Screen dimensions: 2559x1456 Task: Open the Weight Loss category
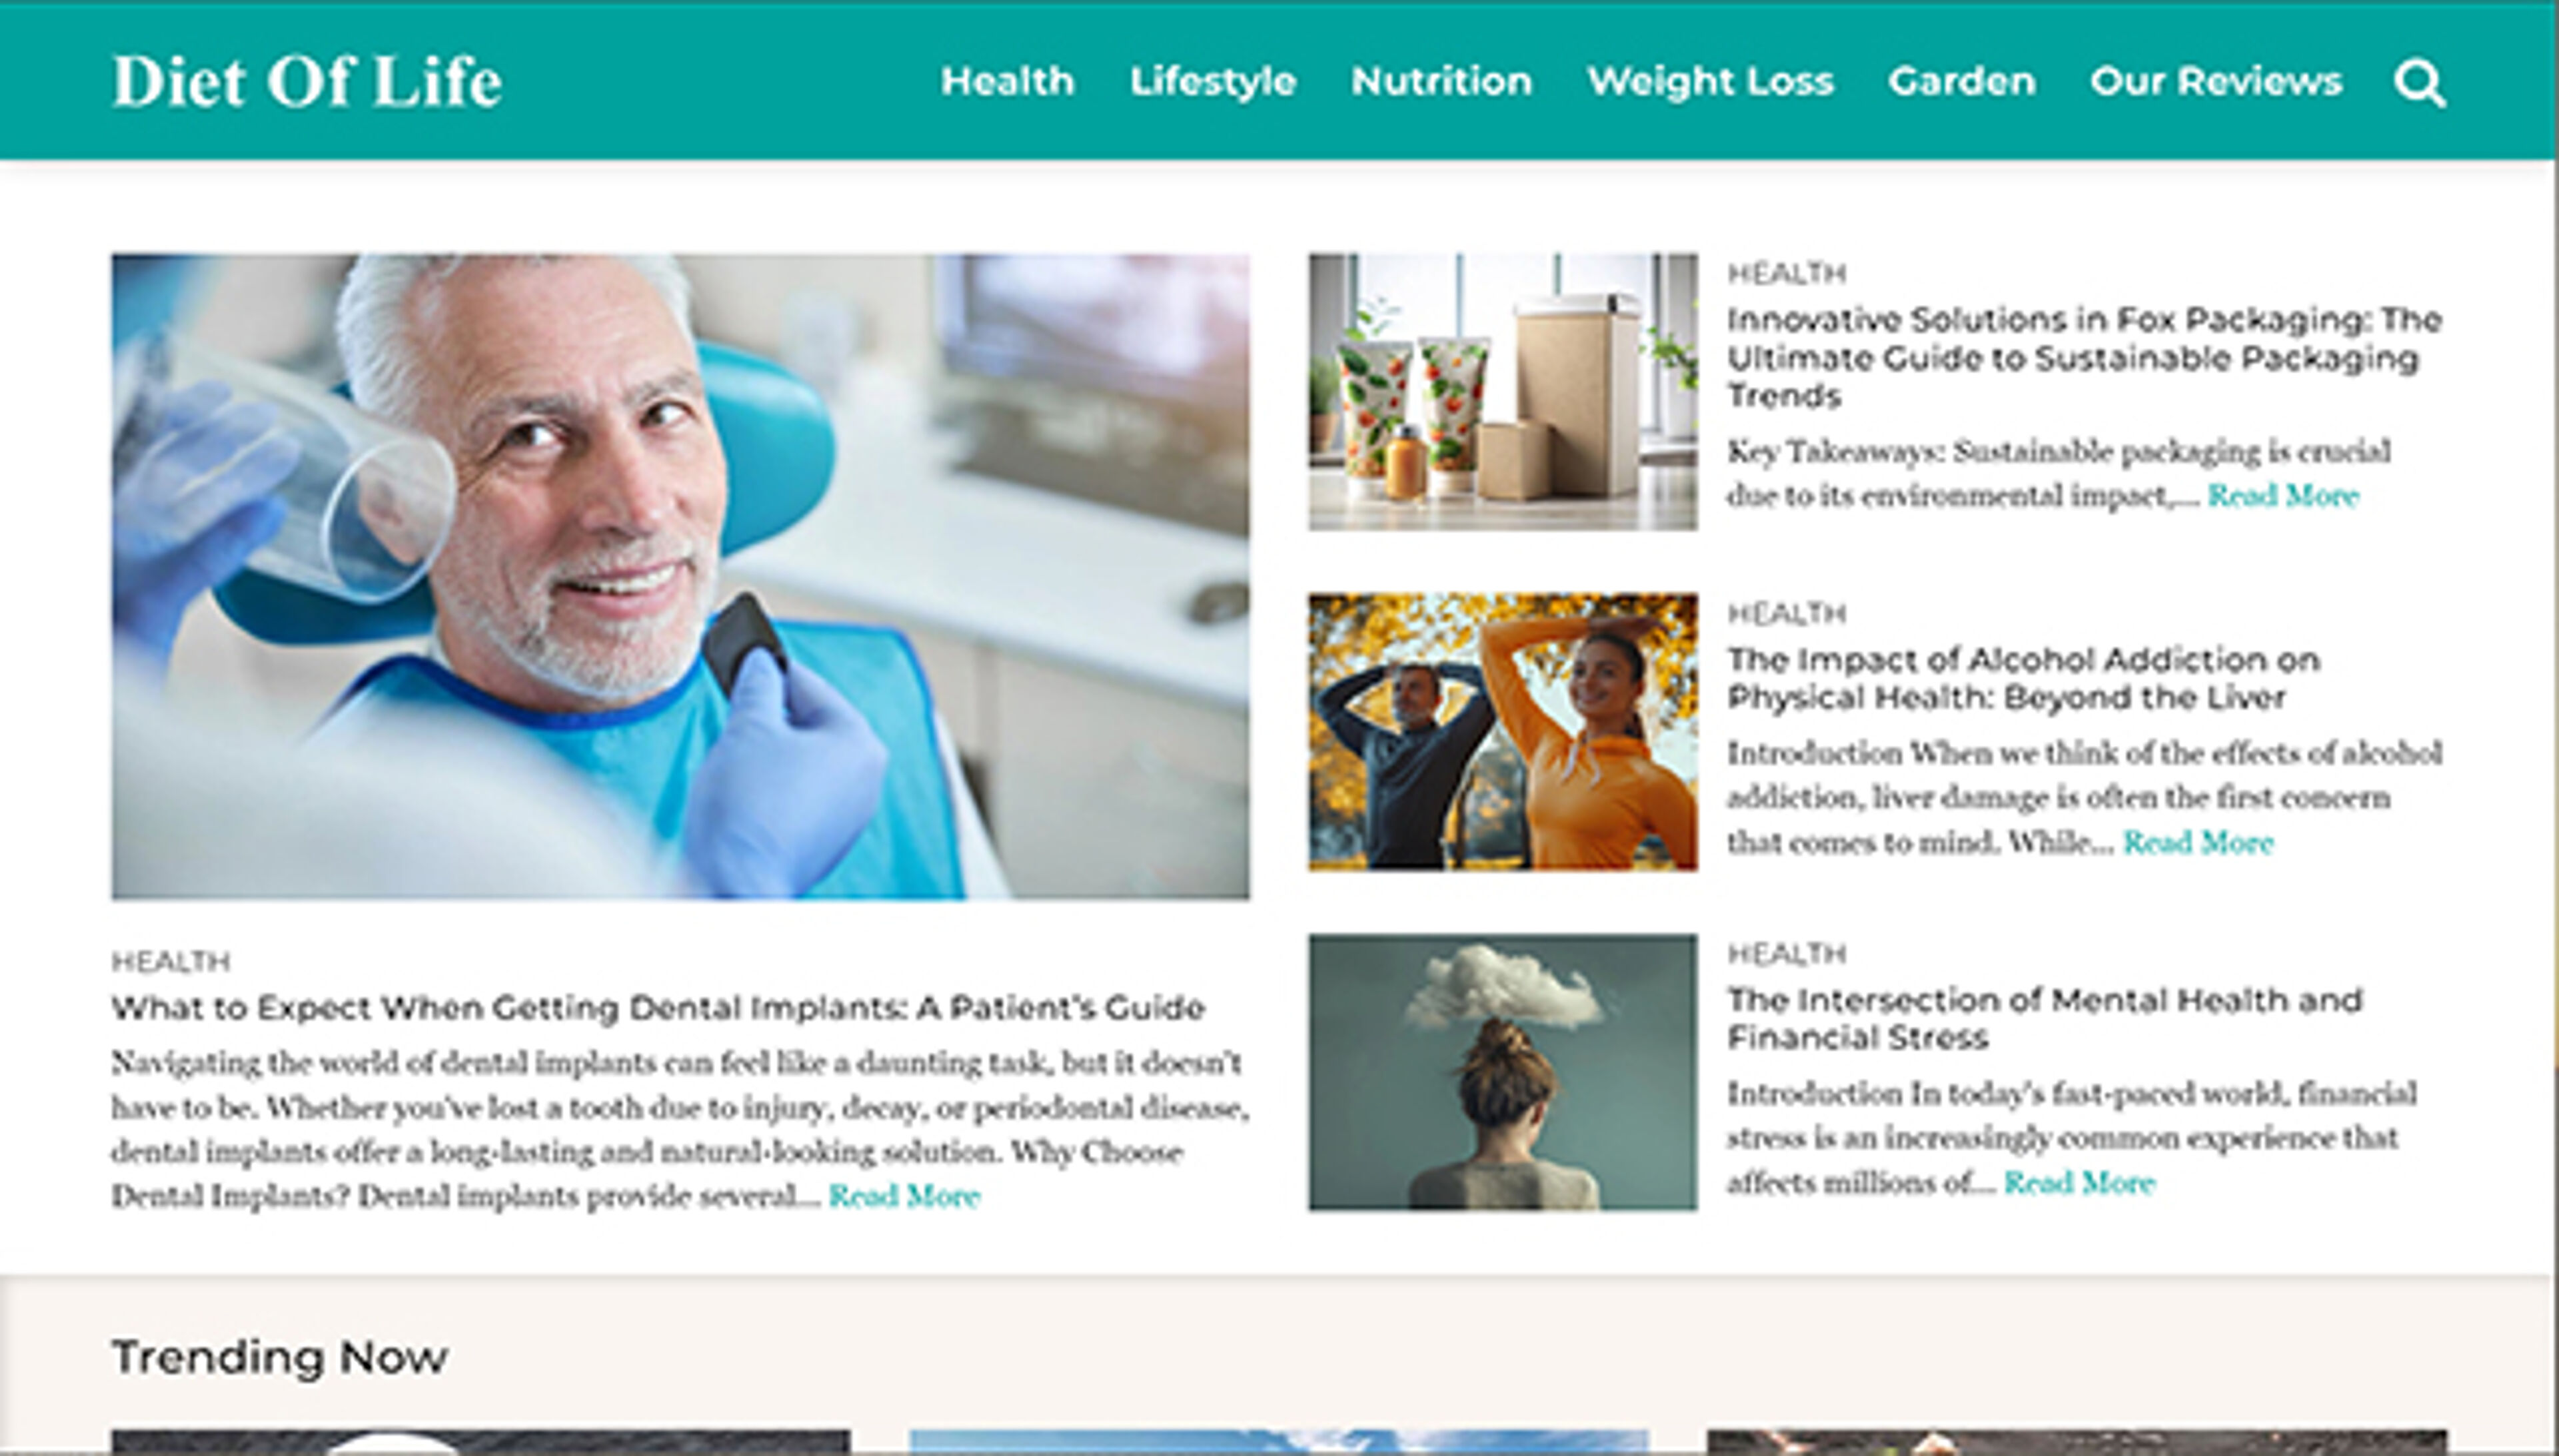pos(1710,82)
